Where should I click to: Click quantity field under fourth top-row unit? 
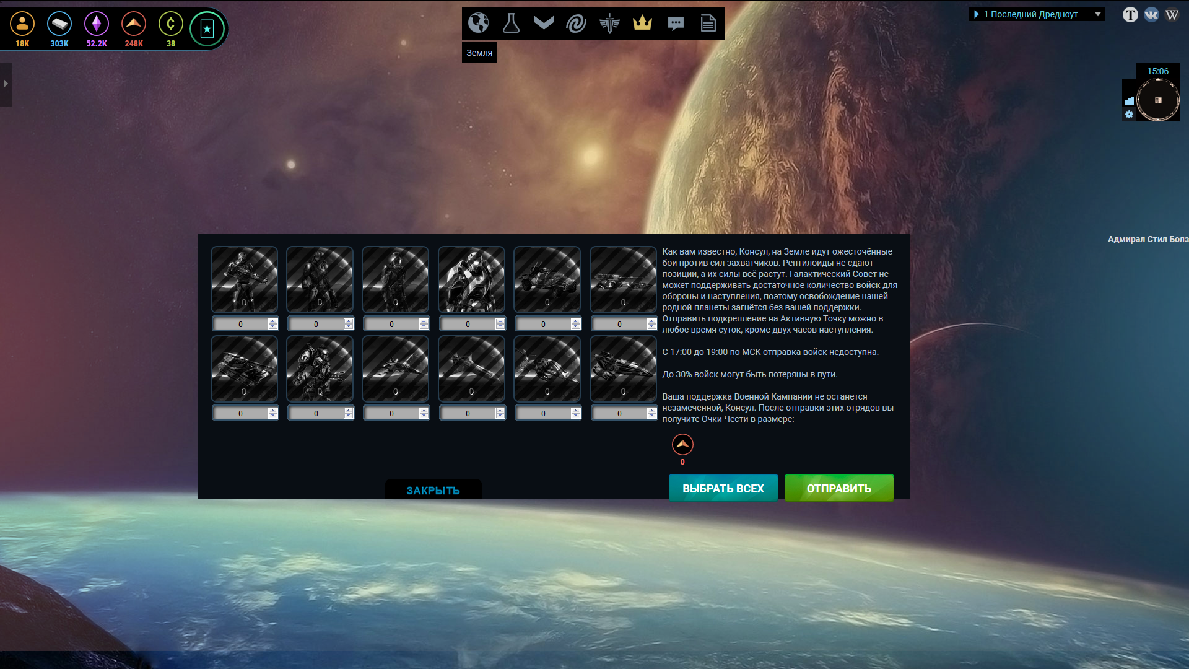pyautogui.click(x=468, y=324)
